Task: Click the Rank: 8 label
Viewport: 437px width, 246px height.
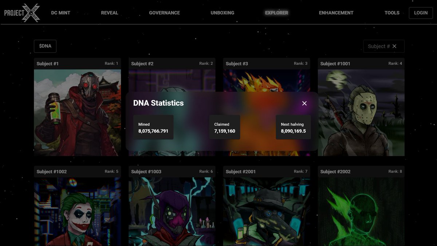Action: (x=395, y=171)
